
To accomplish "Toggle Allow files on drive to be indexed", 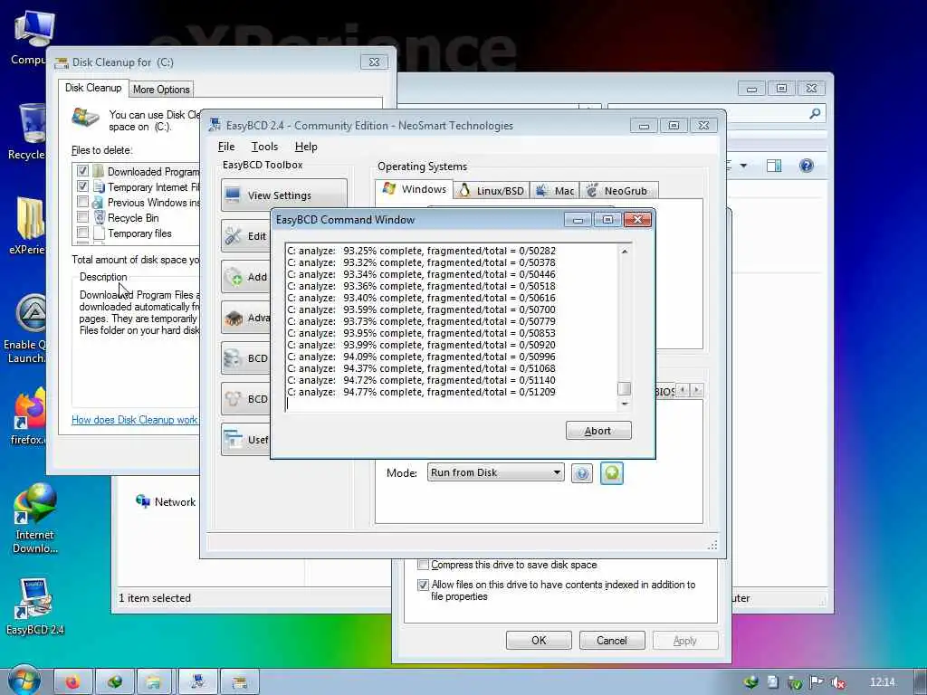I will pos(423,585).
